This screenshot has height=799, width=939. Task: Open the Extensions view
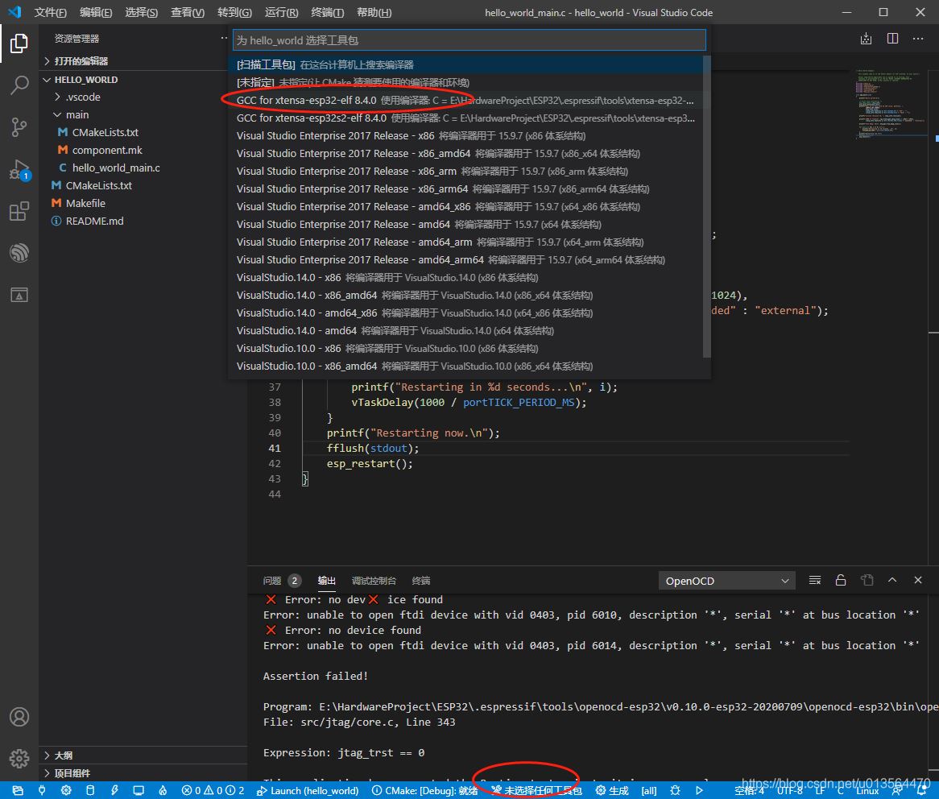click(x=19, y=212)
